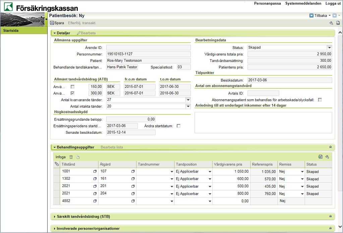Open the Tillbaka history dropdown arrow
Viewport: 343px width, 233px height.
click(x=330, y=15)
